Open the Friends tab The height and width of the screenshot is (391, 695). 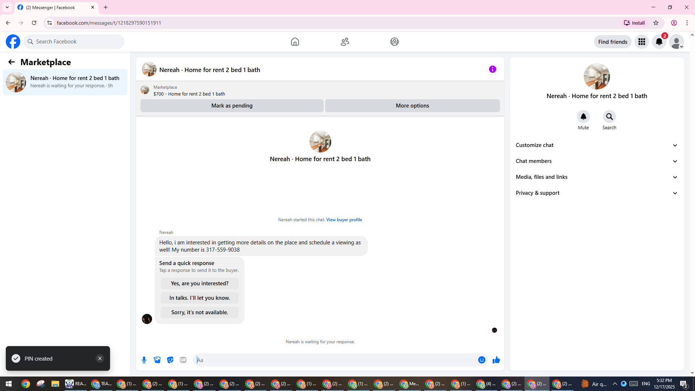[x=345, y=42]
